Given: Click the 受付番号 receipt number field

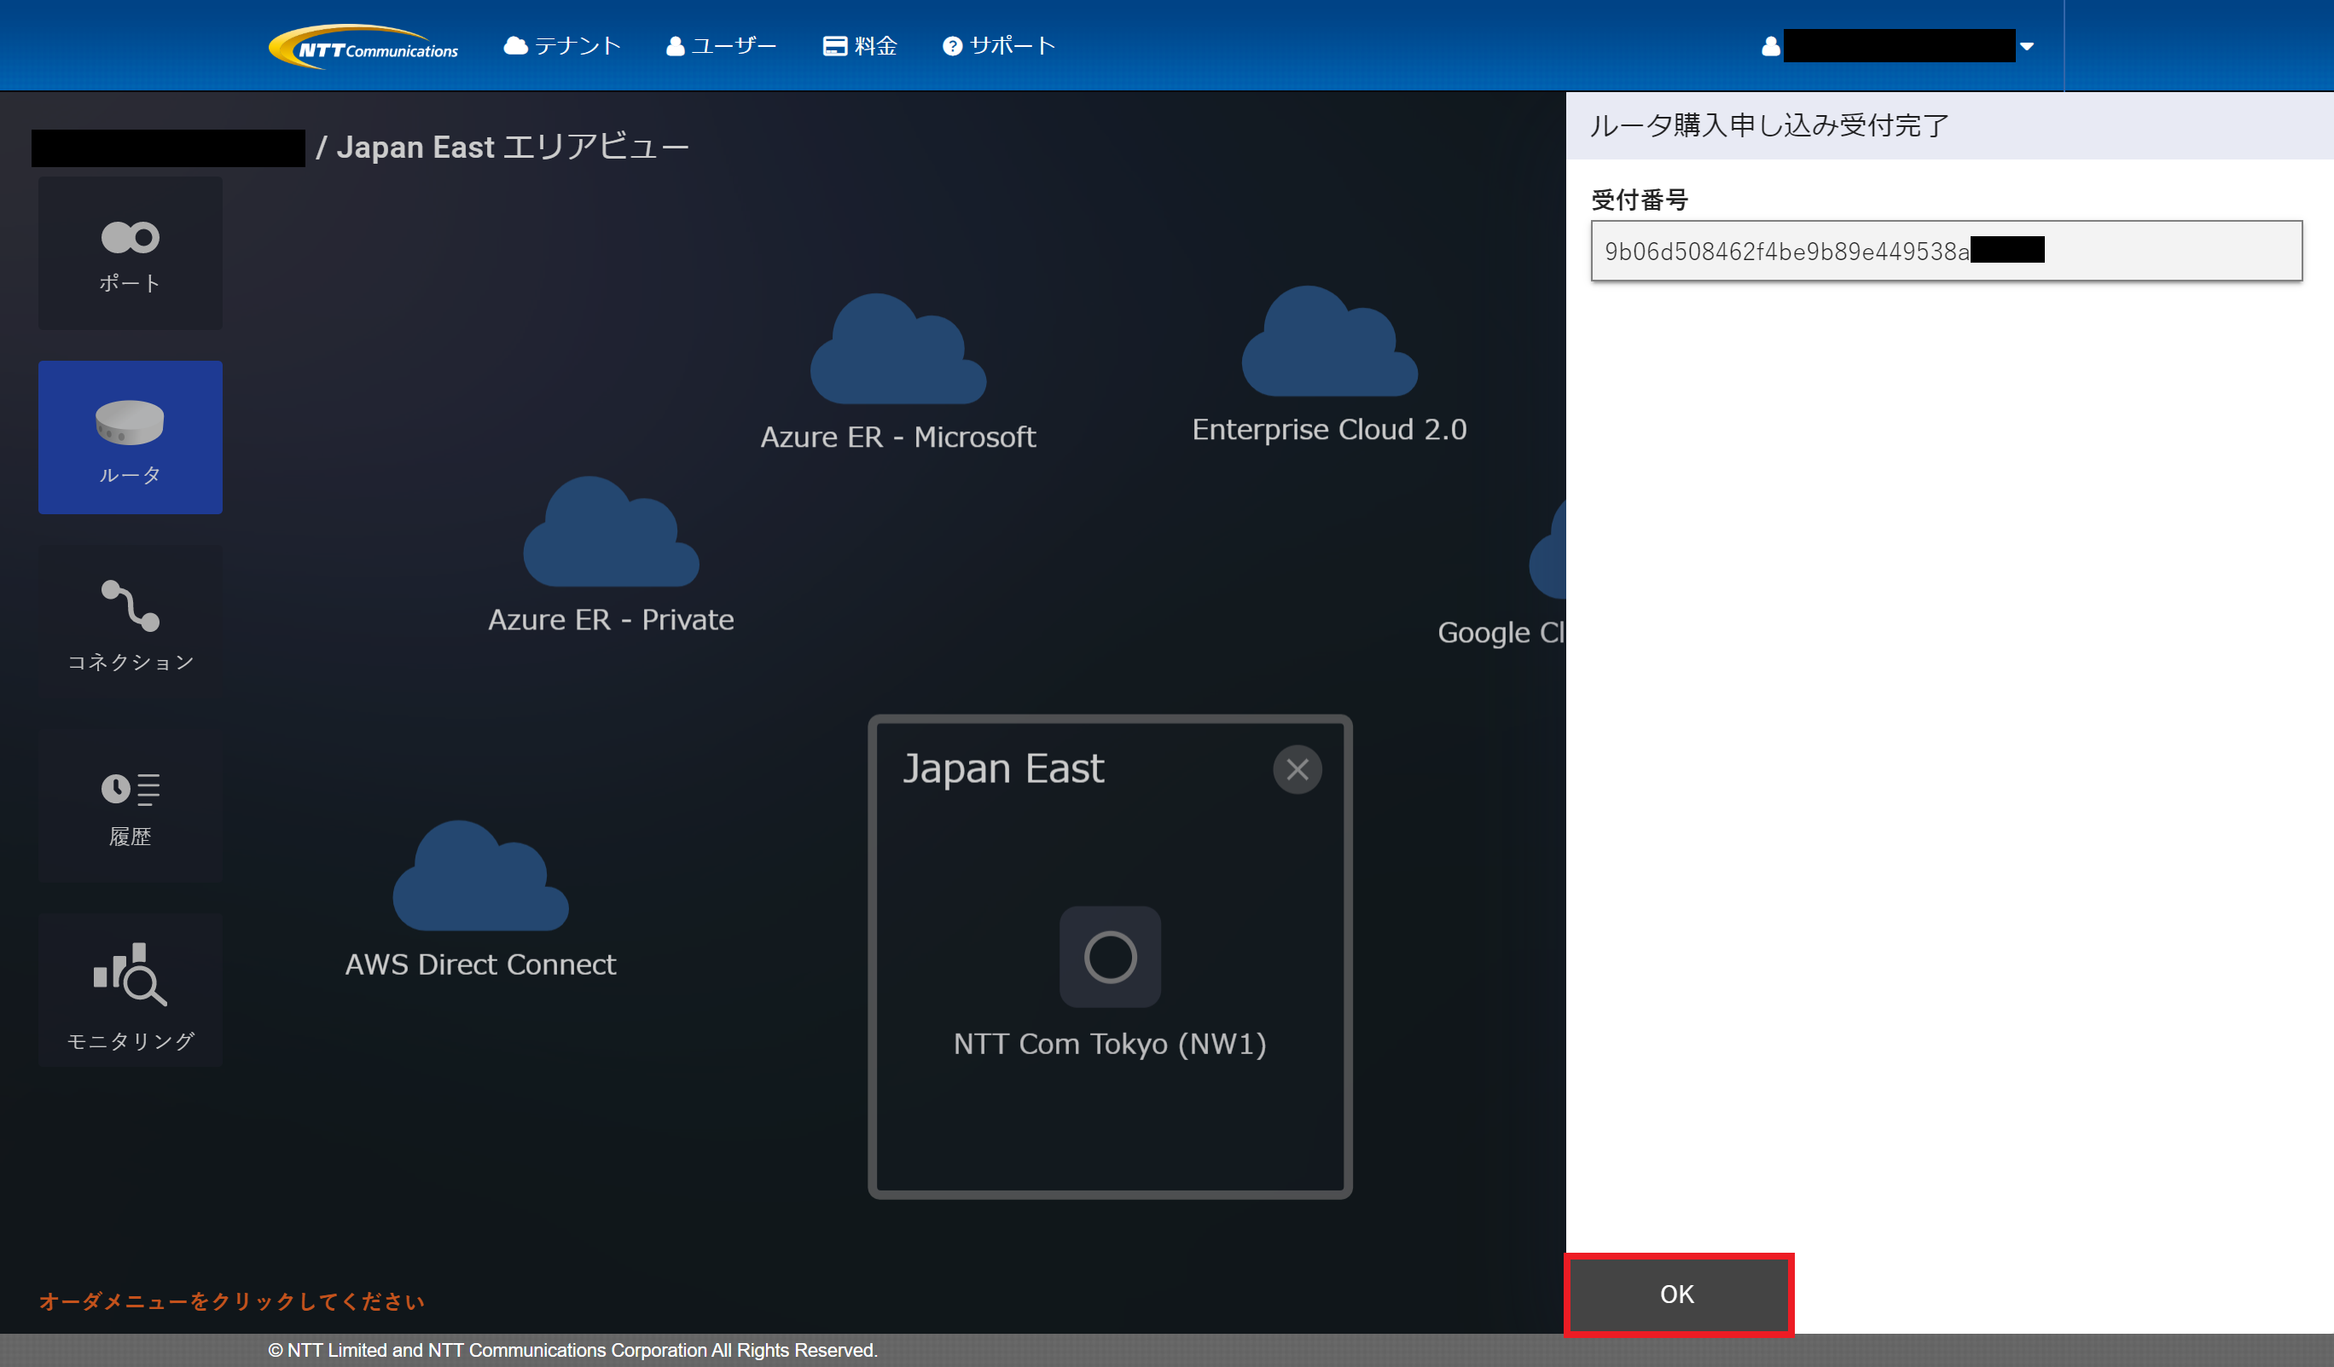Looking at the screenshot, I should (x=1945, y=251).
